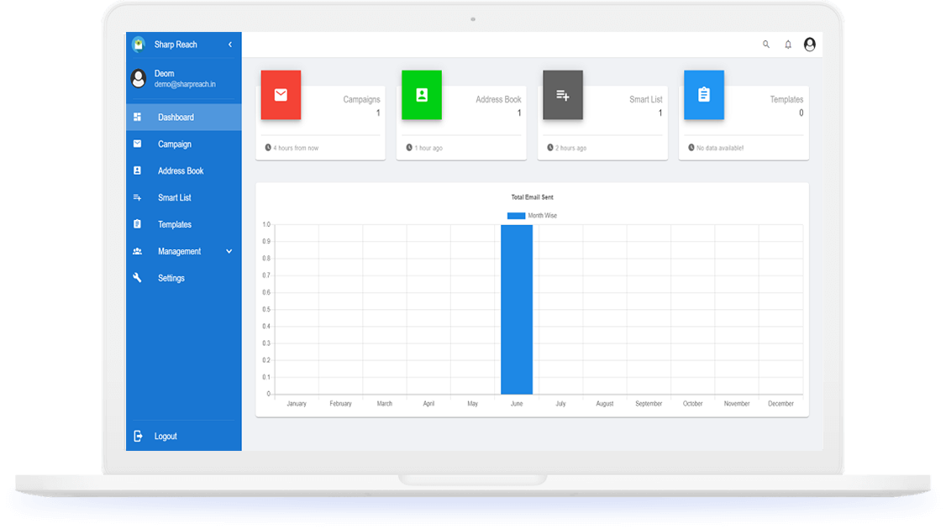Click the demo@sharpreach.in profile email

coord(186,84)
